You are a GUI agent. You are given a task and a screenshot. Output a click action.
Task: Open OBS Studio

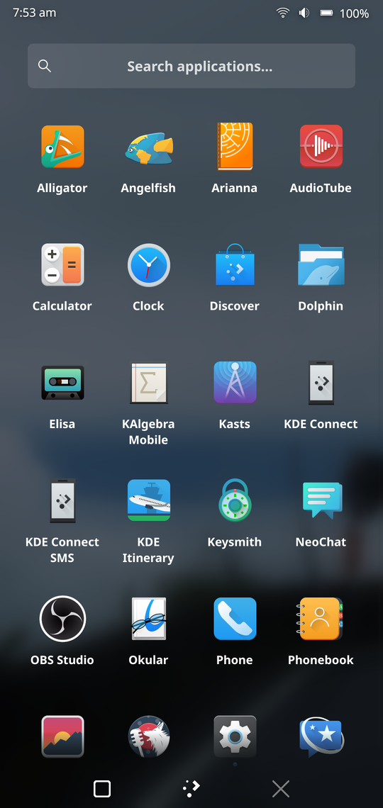click(x=62, y=618)
